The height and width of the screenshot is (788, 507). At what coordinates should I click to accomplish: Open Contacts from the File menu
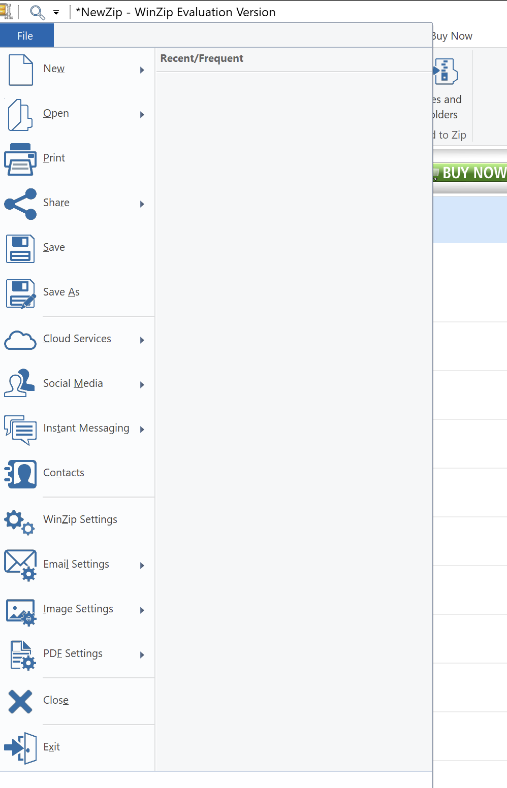[77, 474]
